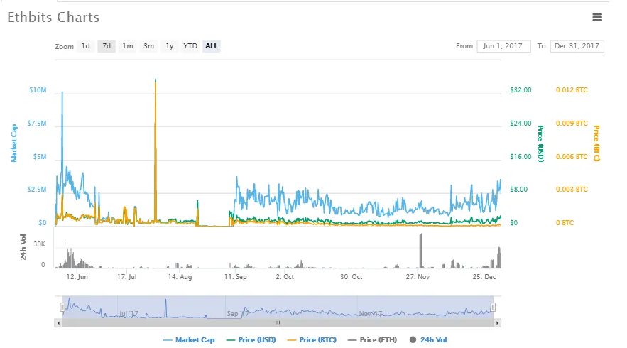Toggle 24h Vol series in legend
This screenshot has width=627, height=348.
[428, 339]
